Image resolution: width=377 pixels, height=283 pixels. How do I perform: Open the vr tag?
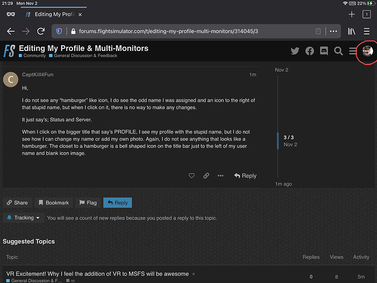click(71, 281)
